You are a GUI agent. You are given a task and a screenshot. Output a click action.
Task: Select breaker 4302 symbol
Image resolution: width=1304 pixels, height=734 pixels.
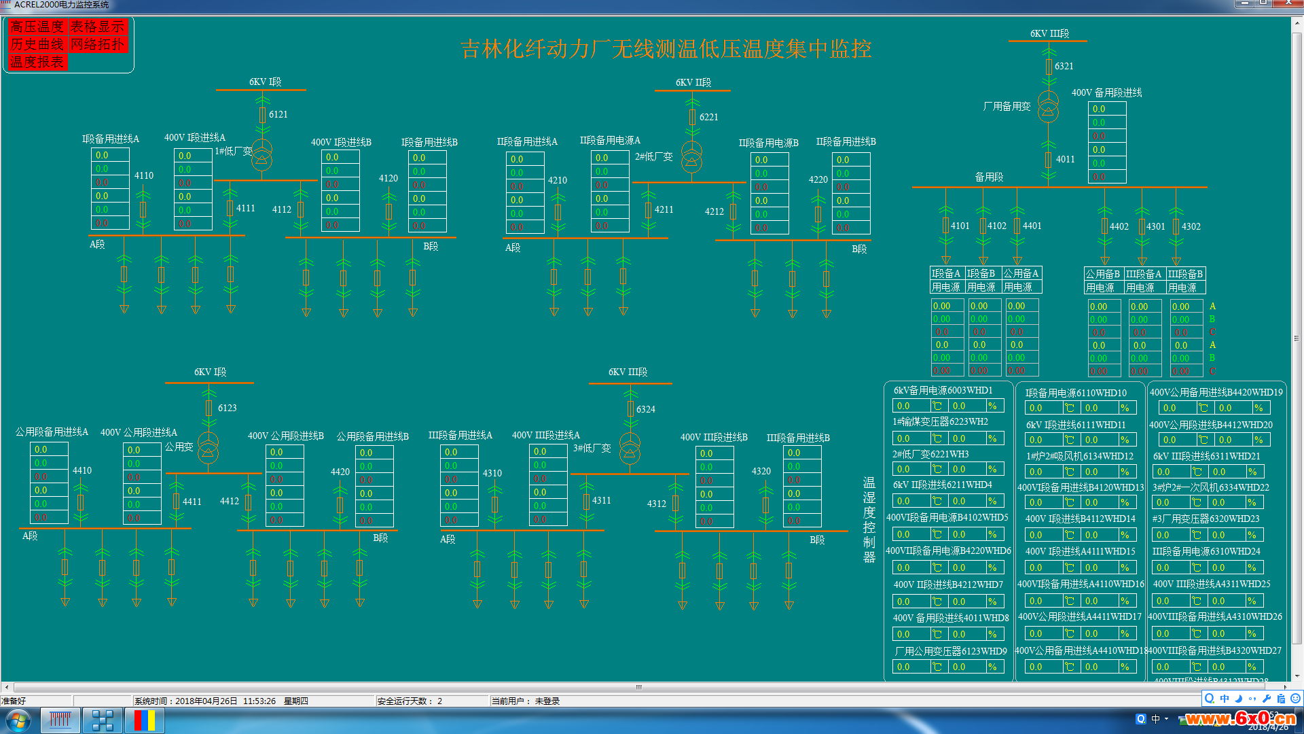coord(1176,226)
